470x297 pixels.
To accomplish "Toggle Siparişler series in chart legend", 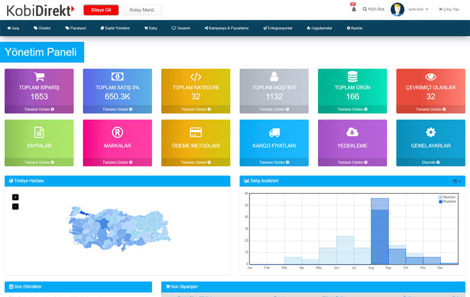I will click(448, 197).
